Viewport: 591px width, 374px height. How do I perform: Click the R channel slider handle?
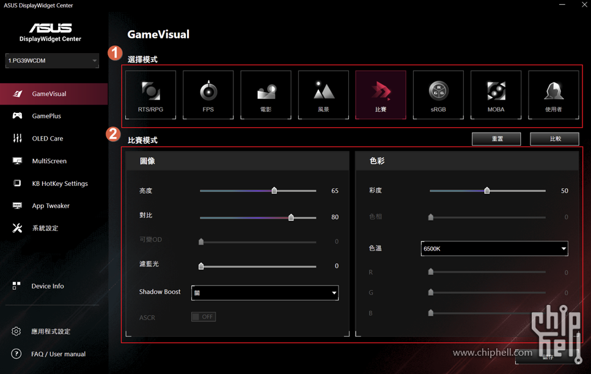(x=431, y=272)
